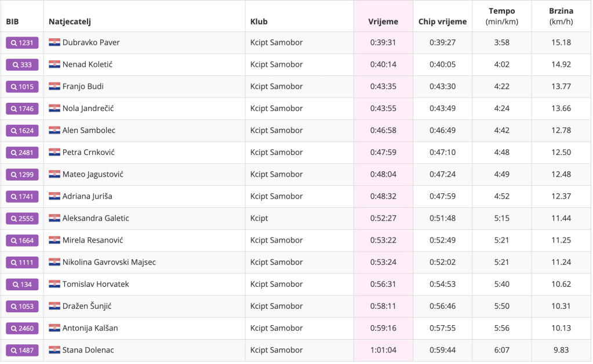Click the BIB 2481 search badge
The height and width of the screenshot is (364, 593).
point(22,153)
